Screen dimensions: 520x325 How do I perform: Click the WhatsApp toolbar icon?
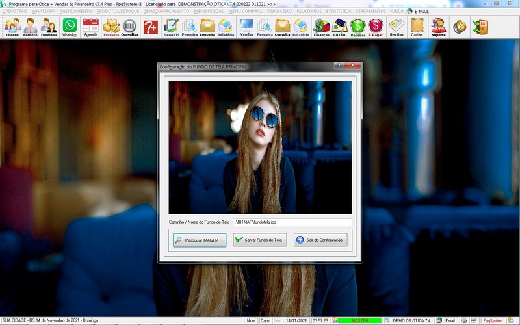pos(70,27)
